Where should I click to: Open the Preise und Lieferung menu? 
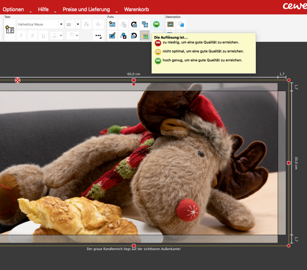pos(86,10)
